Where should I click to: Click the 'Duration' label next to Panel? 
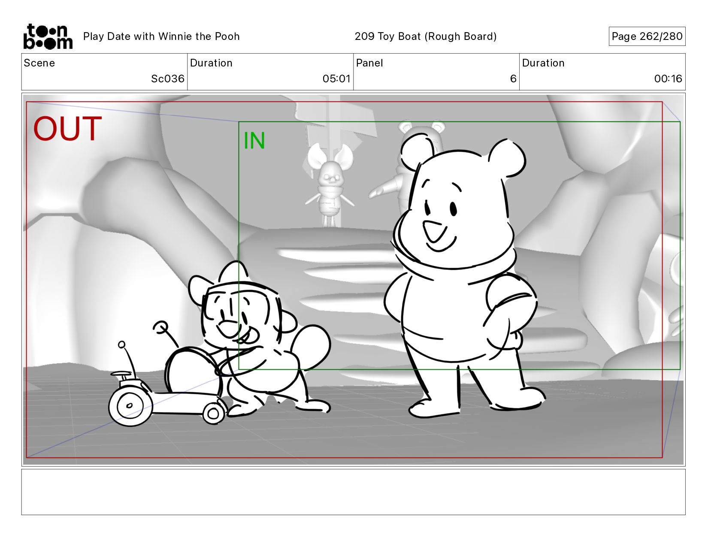[x=543, y=63]
